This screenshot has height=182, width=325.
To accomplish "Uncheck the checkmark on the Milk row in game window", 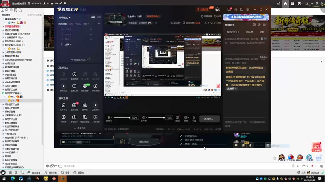I will point(180,144).
